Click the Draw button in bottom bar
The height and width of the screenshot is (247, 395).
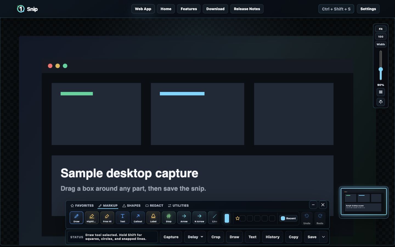[x=235, y=237]
